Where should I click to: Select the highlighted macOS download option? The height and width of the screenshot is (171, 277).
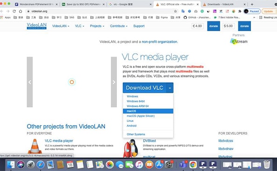148,111
